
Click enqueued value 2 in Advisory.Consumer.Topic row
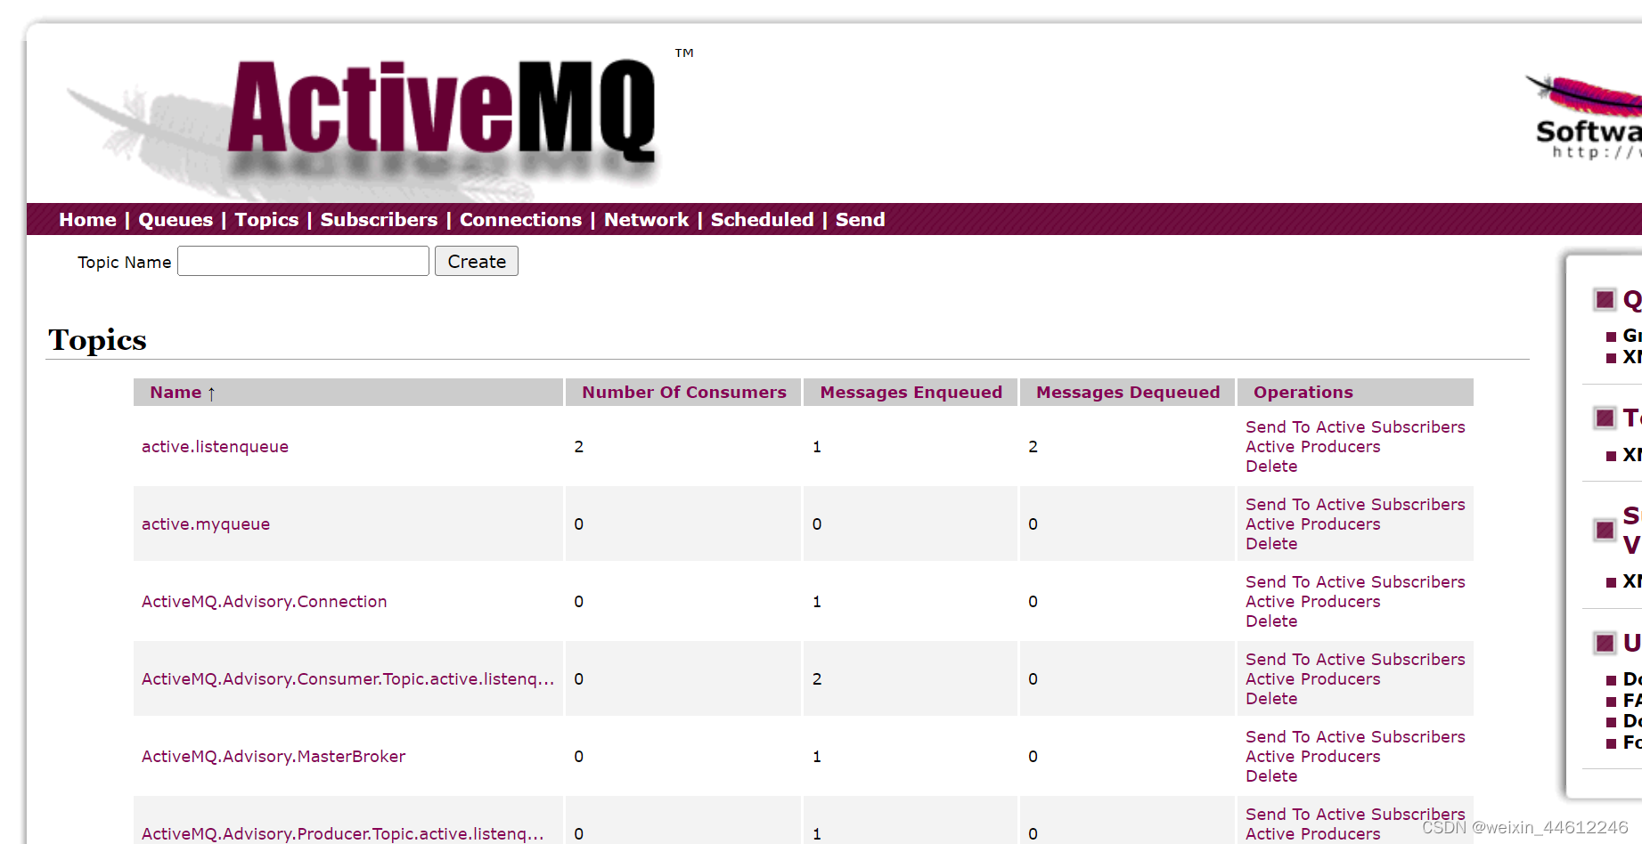pyautogui.click(x=817, y=678)
